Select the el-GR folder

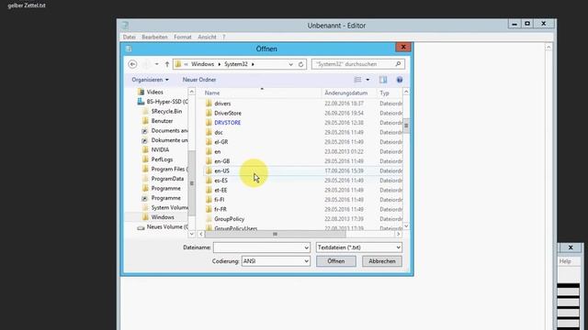221,142
